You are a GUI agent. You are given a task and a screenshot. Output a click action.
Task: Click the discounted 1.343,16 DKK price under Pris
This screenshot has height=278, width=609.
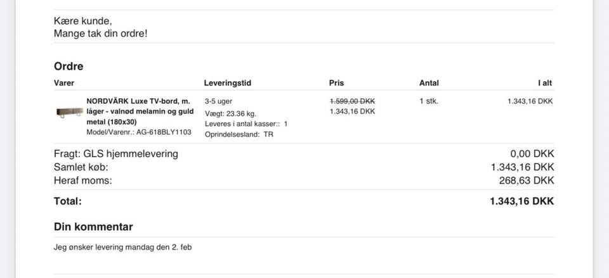click(x=352, y=111)
